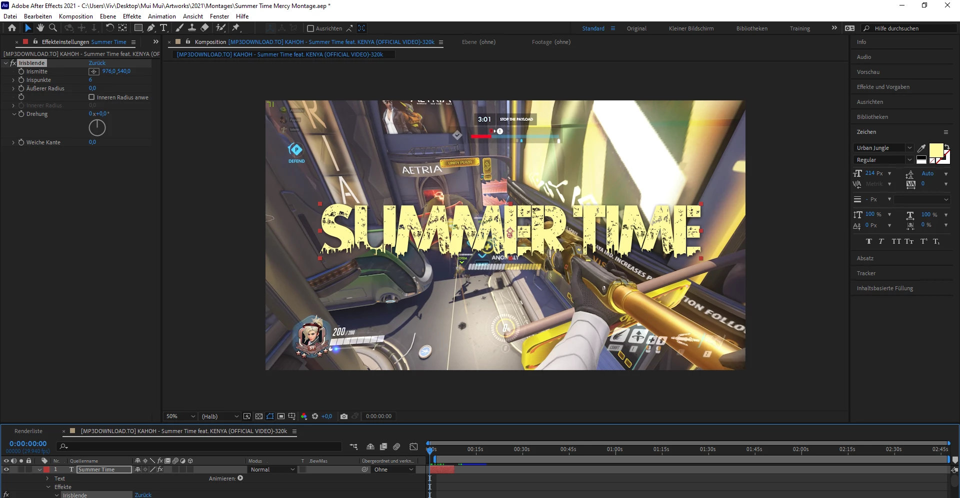
Task: Expand the Text group in timeline
Action: click(x=47, y=479)
